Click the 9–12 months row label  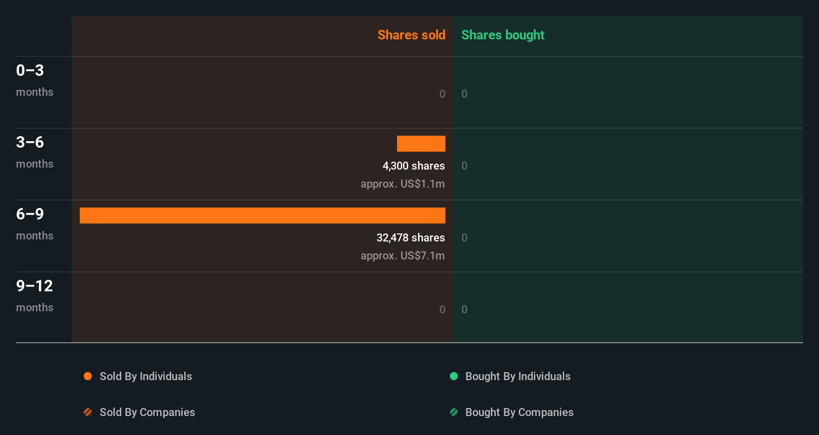coord(34,295)
